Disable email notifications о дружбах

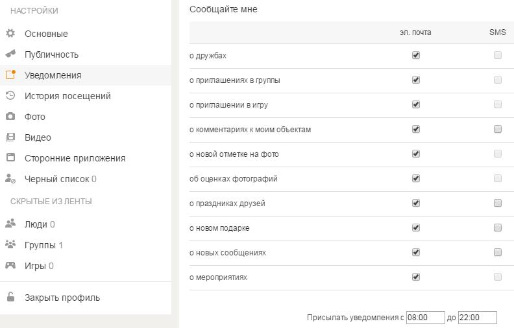pos(416,56)
